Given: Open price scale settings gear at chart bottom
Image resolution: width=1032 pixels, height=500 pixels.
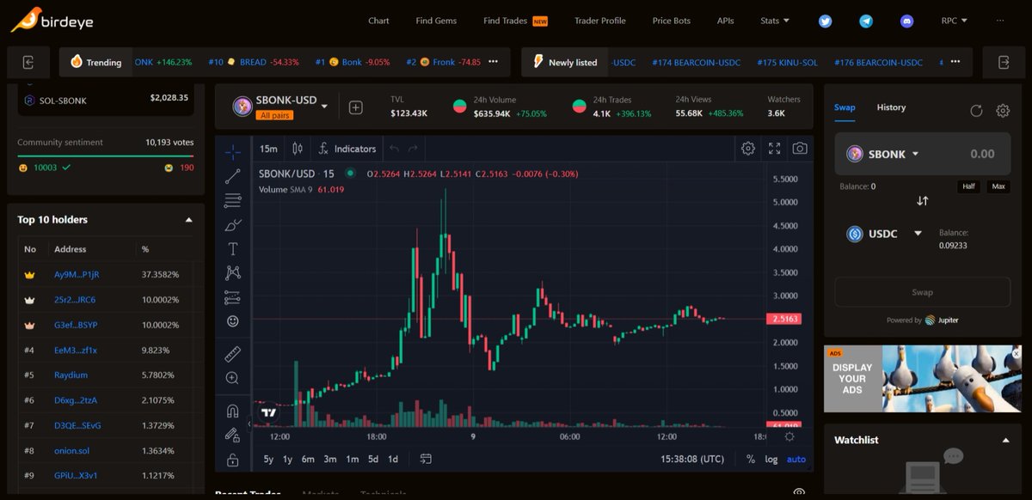Looking at the screenshot, I should [789, 436].
